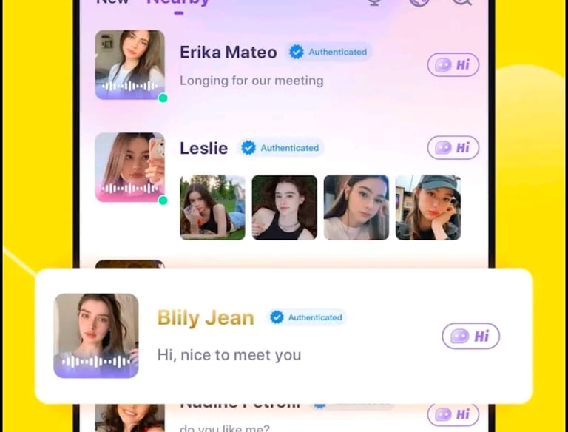
Task: Open Leslie's photo wearing green cap
Action: coord(428,207)
